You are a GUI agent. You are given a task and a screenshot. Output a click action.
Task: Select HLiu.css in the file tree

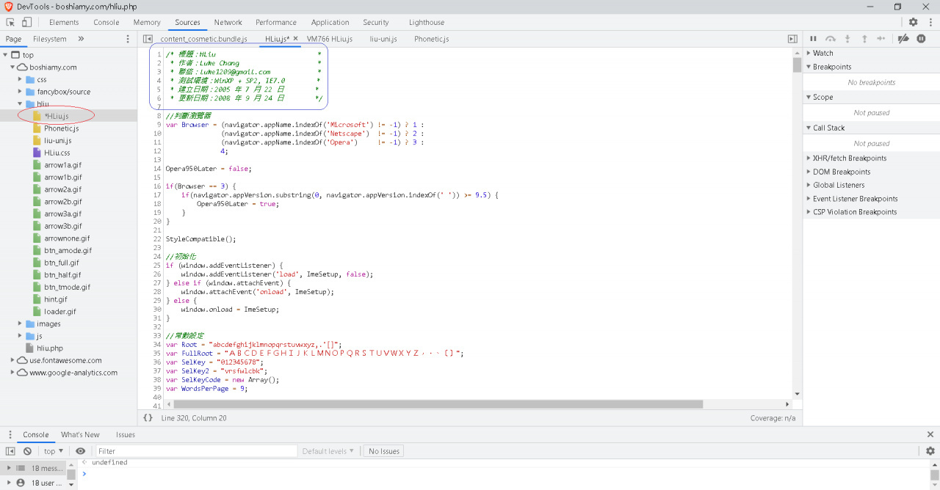point(57,153)
